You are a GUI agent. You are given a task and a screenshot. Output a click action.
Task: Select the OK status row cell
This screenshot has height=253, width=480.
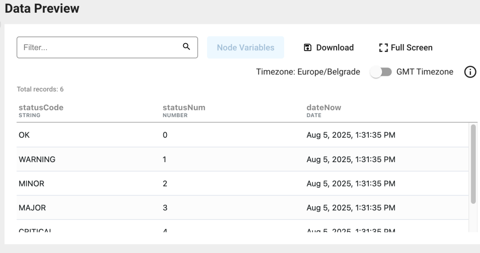24,135
